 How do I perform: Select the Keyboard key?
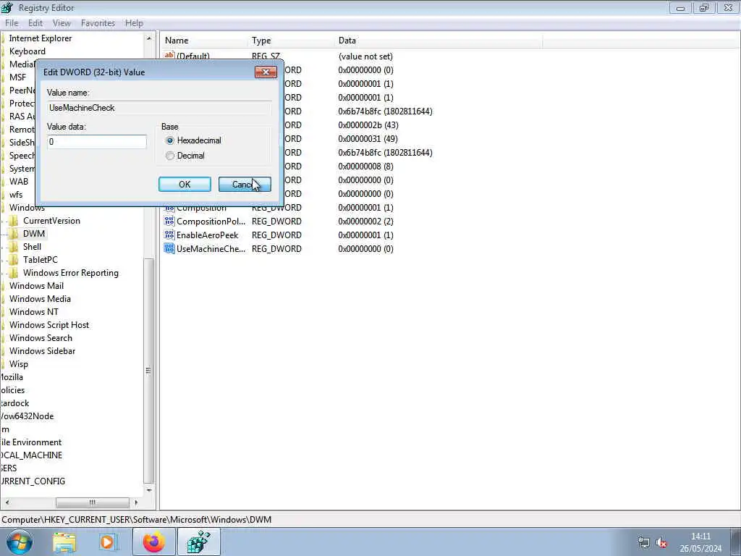[x=27, y=51]
